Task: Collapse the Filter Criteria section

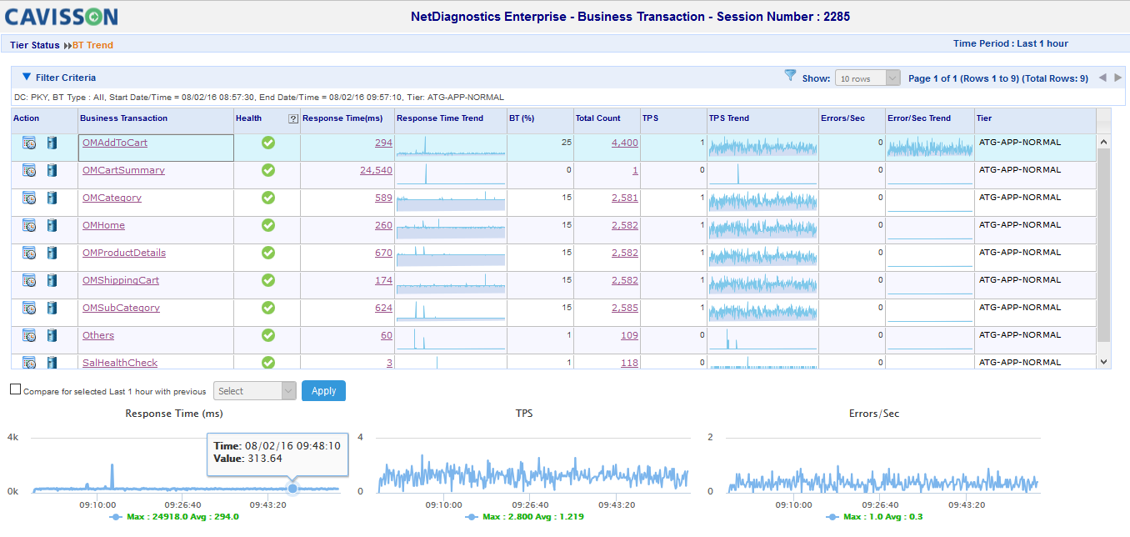Action: click(27, 77)
